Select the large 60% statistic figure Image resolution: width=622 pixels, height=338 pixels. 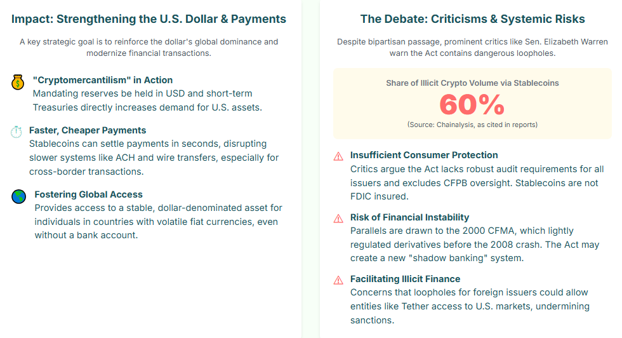[472, 104]
